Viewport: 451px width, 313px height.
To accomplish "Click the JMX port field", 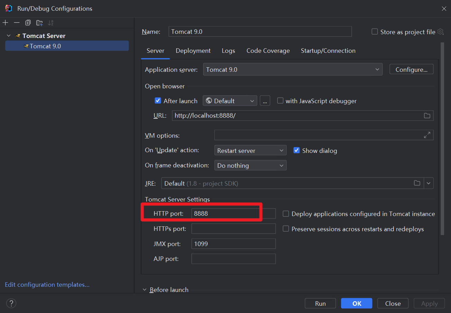I will (x=233, y=244).
